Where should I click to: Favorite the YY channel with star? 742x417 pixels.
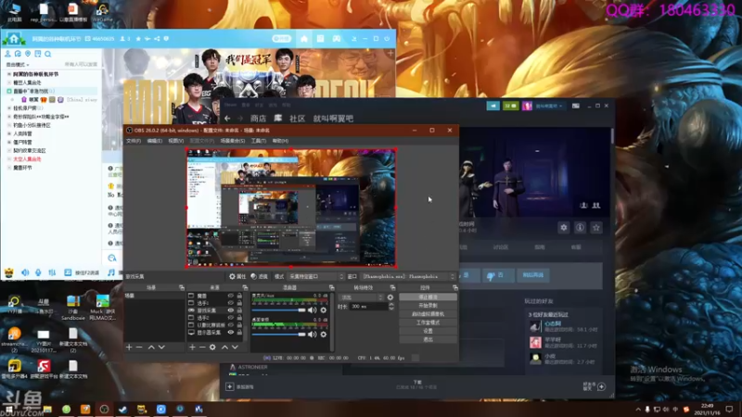[138, 39]
